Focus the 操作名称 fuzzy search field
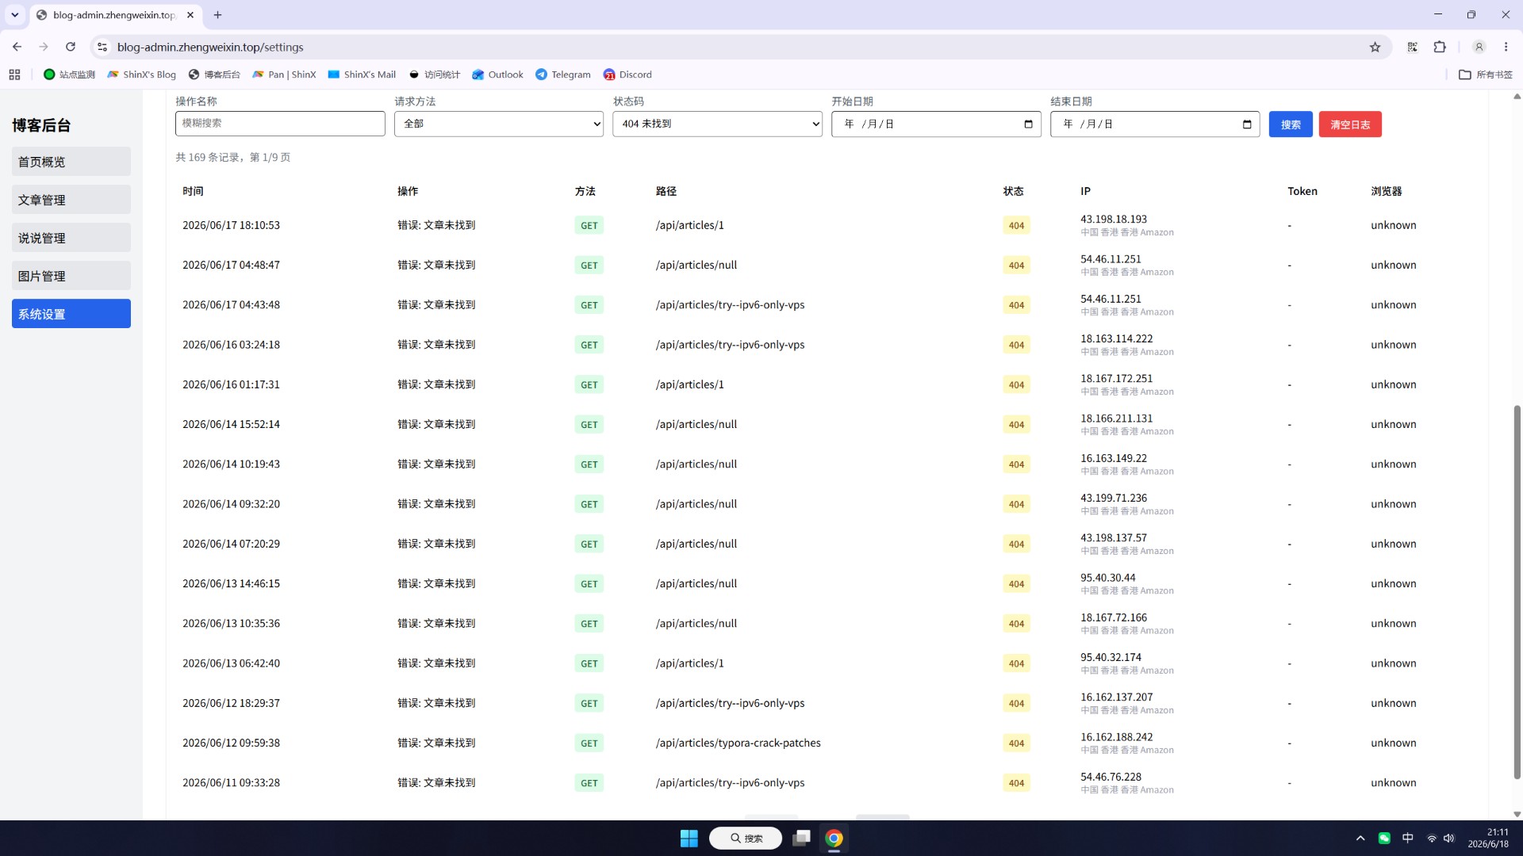This screenshot has height=856, width=1523. (x=280, y=124)
